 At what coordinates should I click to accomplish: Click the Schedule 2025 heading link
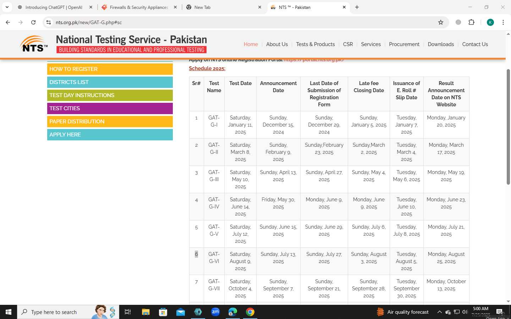207,68
